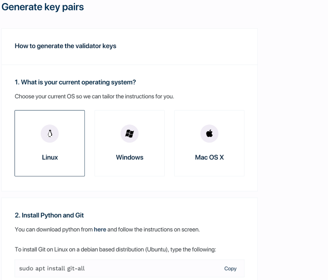Image resolution: width=328 pixels, height=280 pixels.
Task: Click the "Linux" label text
Action: (50, 158)
